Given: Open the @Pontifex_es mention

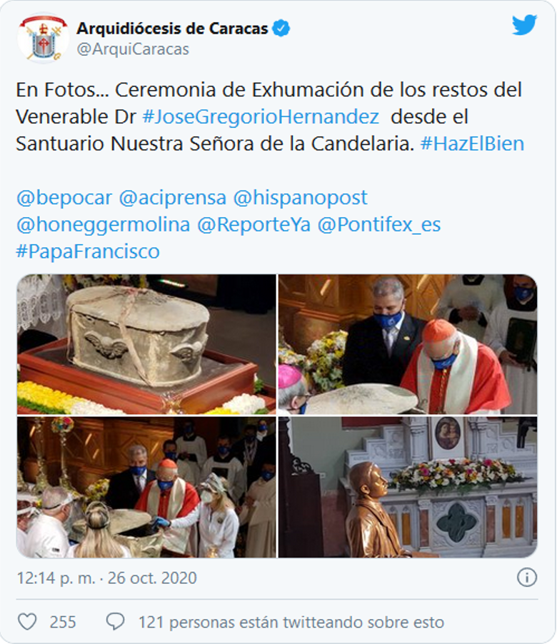Looking at the screenshot, I should pos(379,225).
